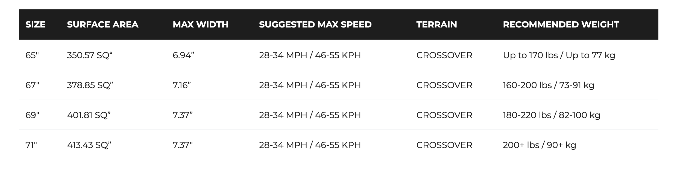
Task: Select the 65" size cell
Action: point(32,55)
